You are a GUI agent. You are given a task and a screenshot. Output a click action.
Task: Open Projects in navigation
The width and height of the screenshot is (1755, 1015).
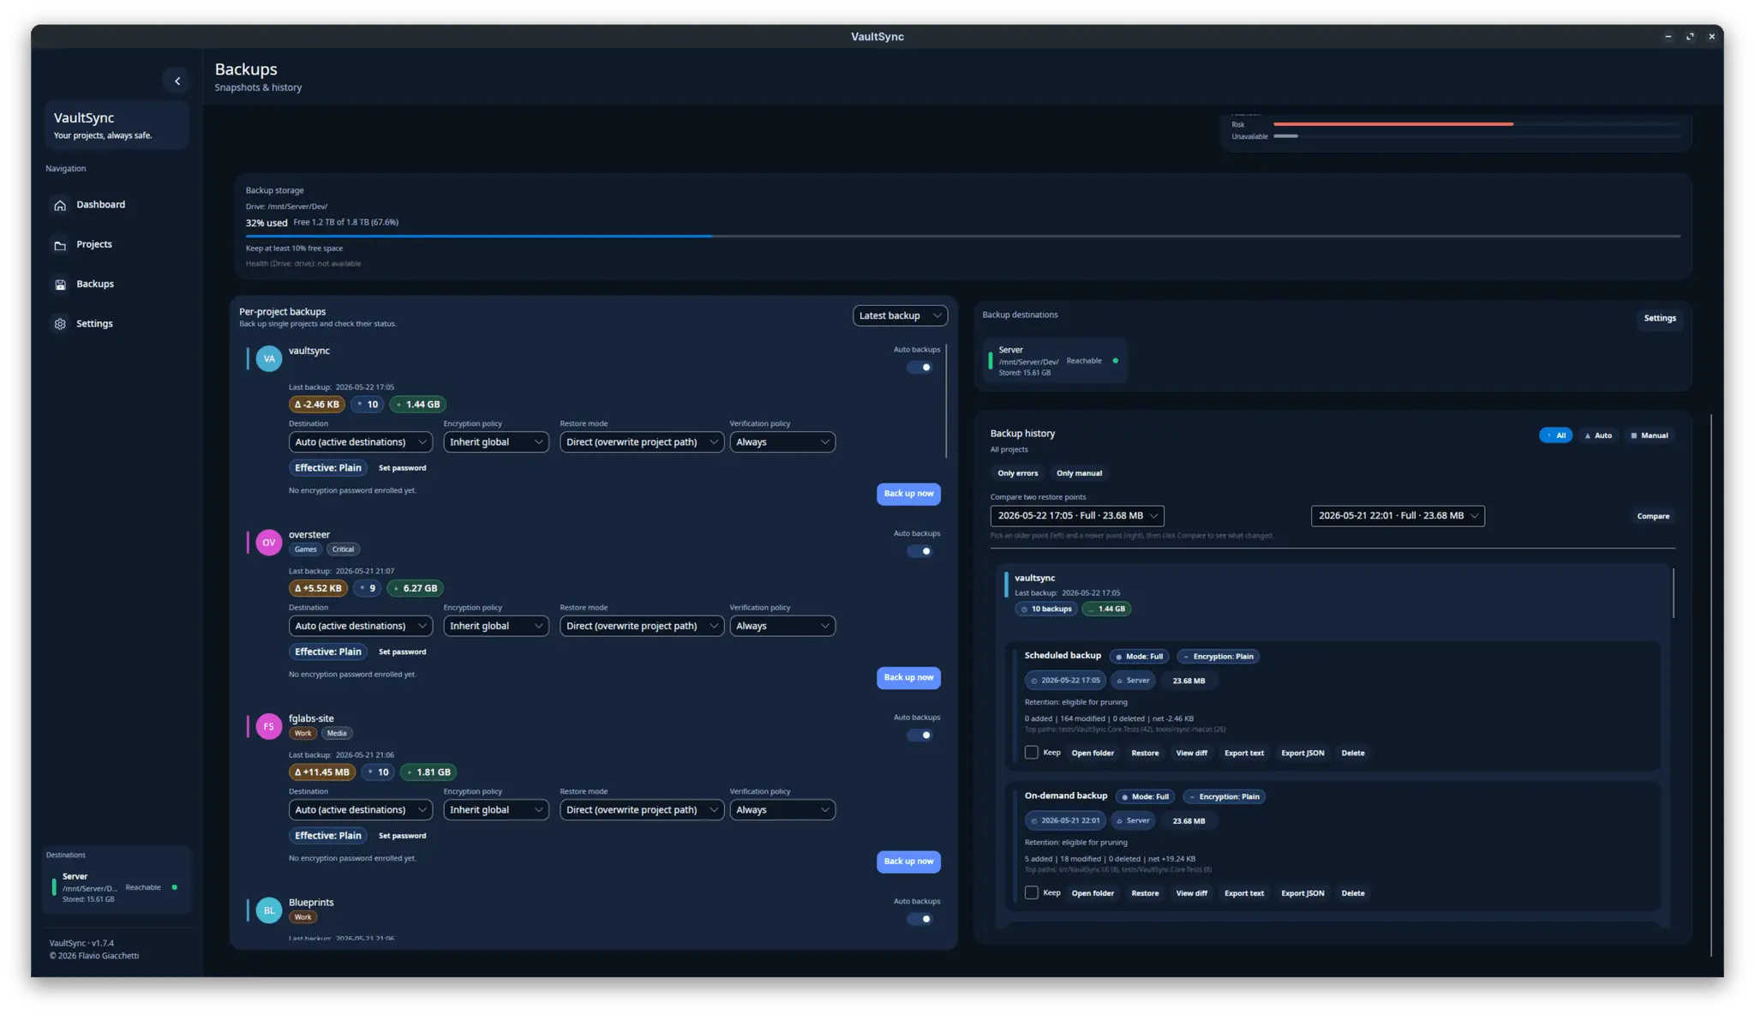94,245
